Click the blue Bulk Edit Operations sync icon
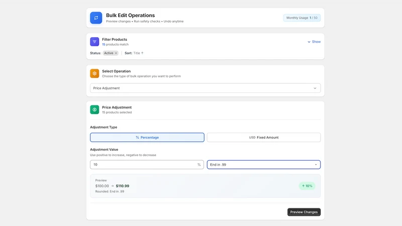 96,18
